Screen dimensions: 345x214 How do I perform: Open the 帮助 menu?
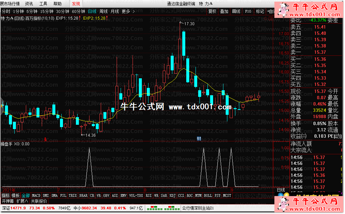[57, 4]
